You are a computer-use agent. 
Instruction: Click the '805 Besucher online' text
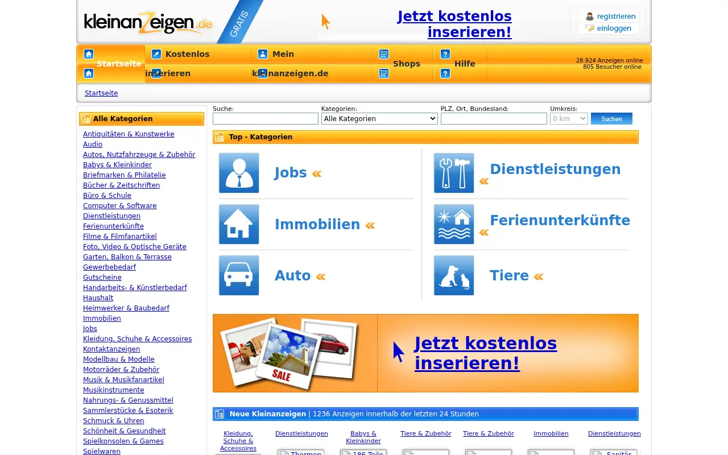click(x=612, y=67)
